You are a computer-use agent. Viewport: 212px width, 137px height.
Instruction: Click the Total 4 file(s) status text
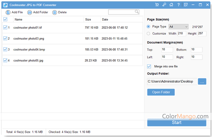(24, 132)
